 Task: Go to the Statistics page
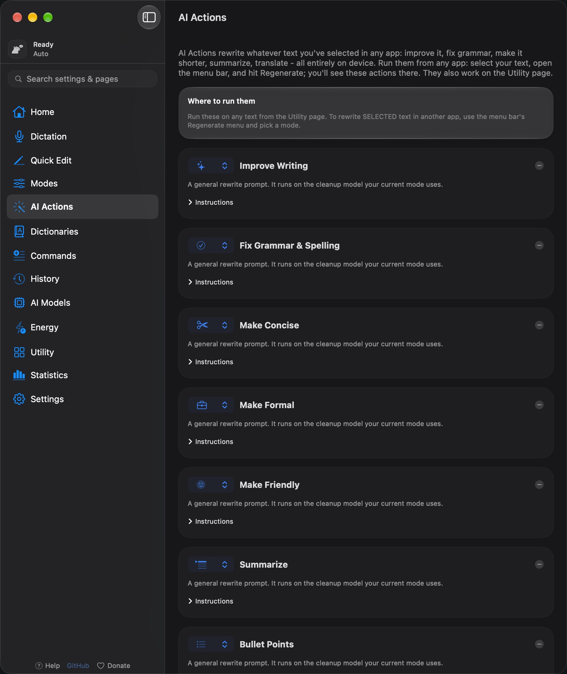82,375
